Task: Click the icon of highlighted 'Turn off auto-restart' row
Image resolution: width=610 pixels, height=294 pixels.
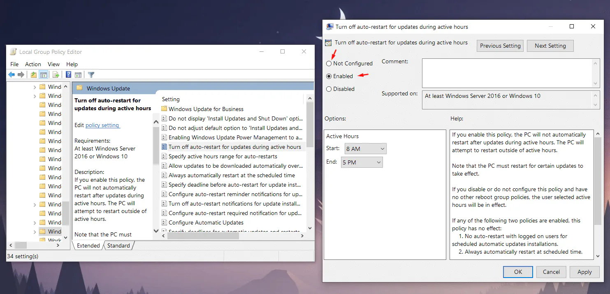Action: (164, 147)
